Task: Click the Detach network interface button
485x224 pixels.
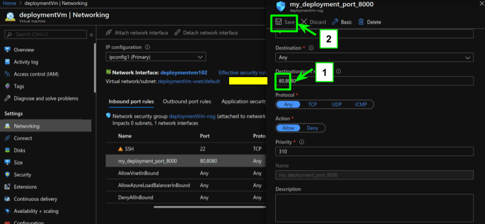Action: (206, 33)
